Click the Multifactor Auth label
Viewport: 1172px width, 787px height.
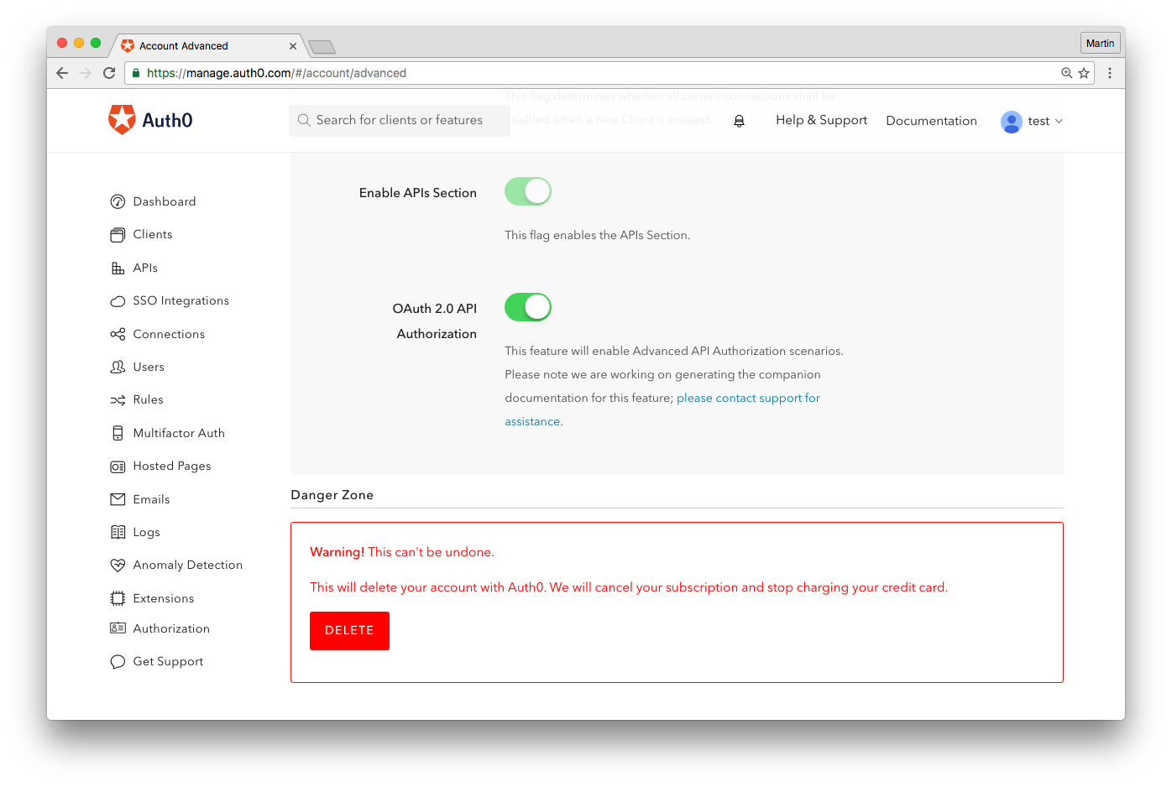(x=179, y=433)
